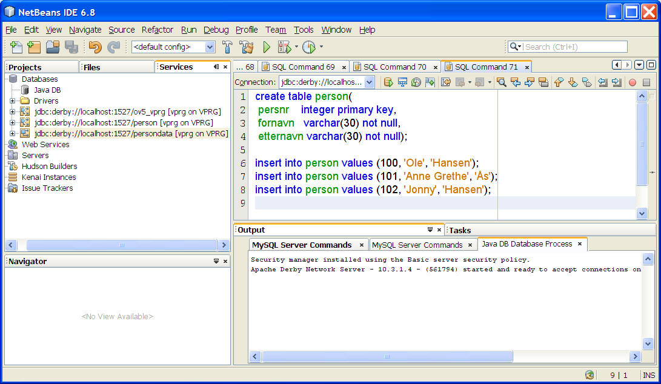Click the SQL editor vertical scrollbar thumb
The image size is (661, 384).
(x=642, y=144)
